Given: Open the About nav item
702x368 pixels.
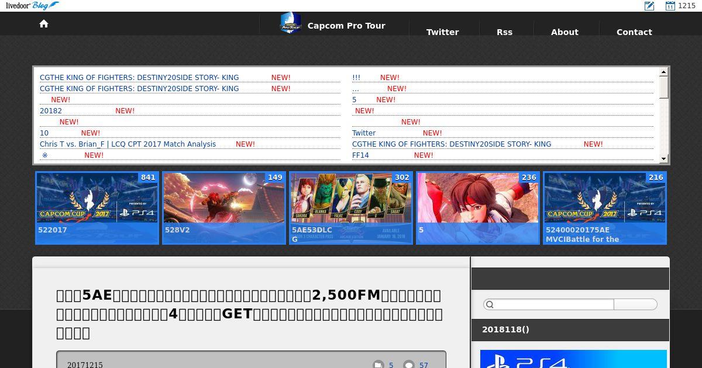Looking at the screenshot, I should coord(565,32).
